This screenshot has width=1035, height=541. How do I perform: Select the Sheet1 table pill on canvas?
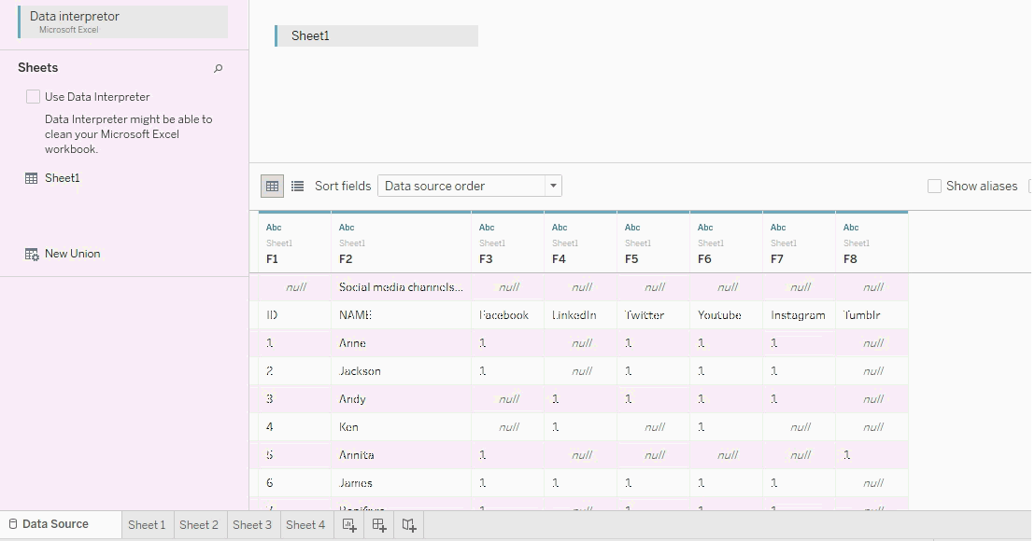376,36
